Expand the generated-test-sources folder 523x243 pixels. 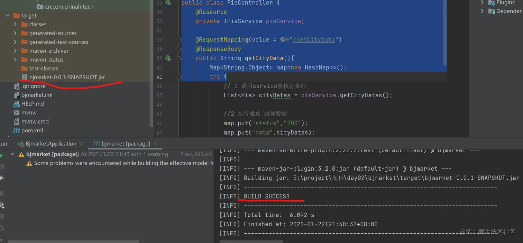(15, 42)
